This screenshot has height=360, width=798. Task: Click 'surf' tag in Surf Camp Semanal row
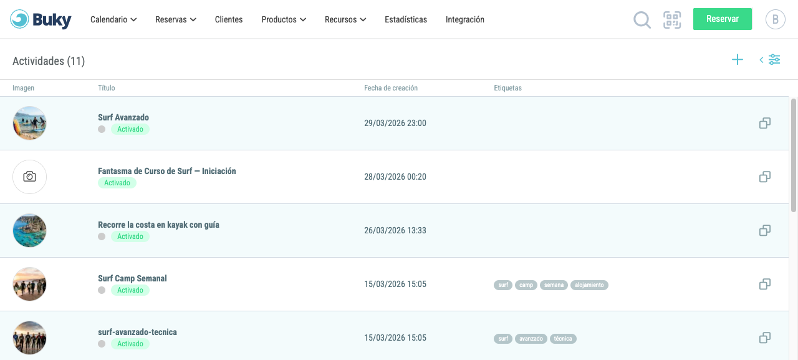pyautogui.click(x=503, y=285)
